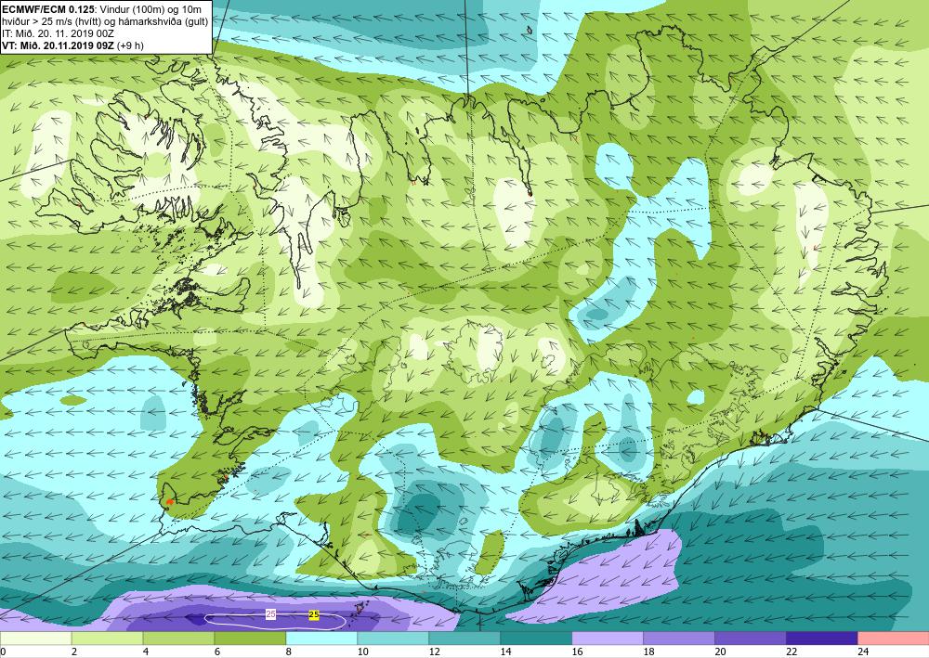The height and width of the screenshot is (658, 929).
Task: Click the '(+9 h)' forecast offset text
Action: click(x=130, y=45)
